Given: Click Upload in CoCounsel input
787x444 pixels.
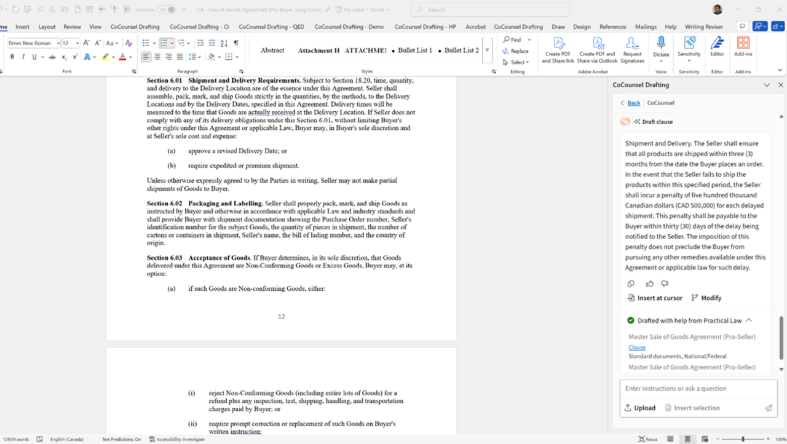Looking at the screenshot, I should [639, 408].
